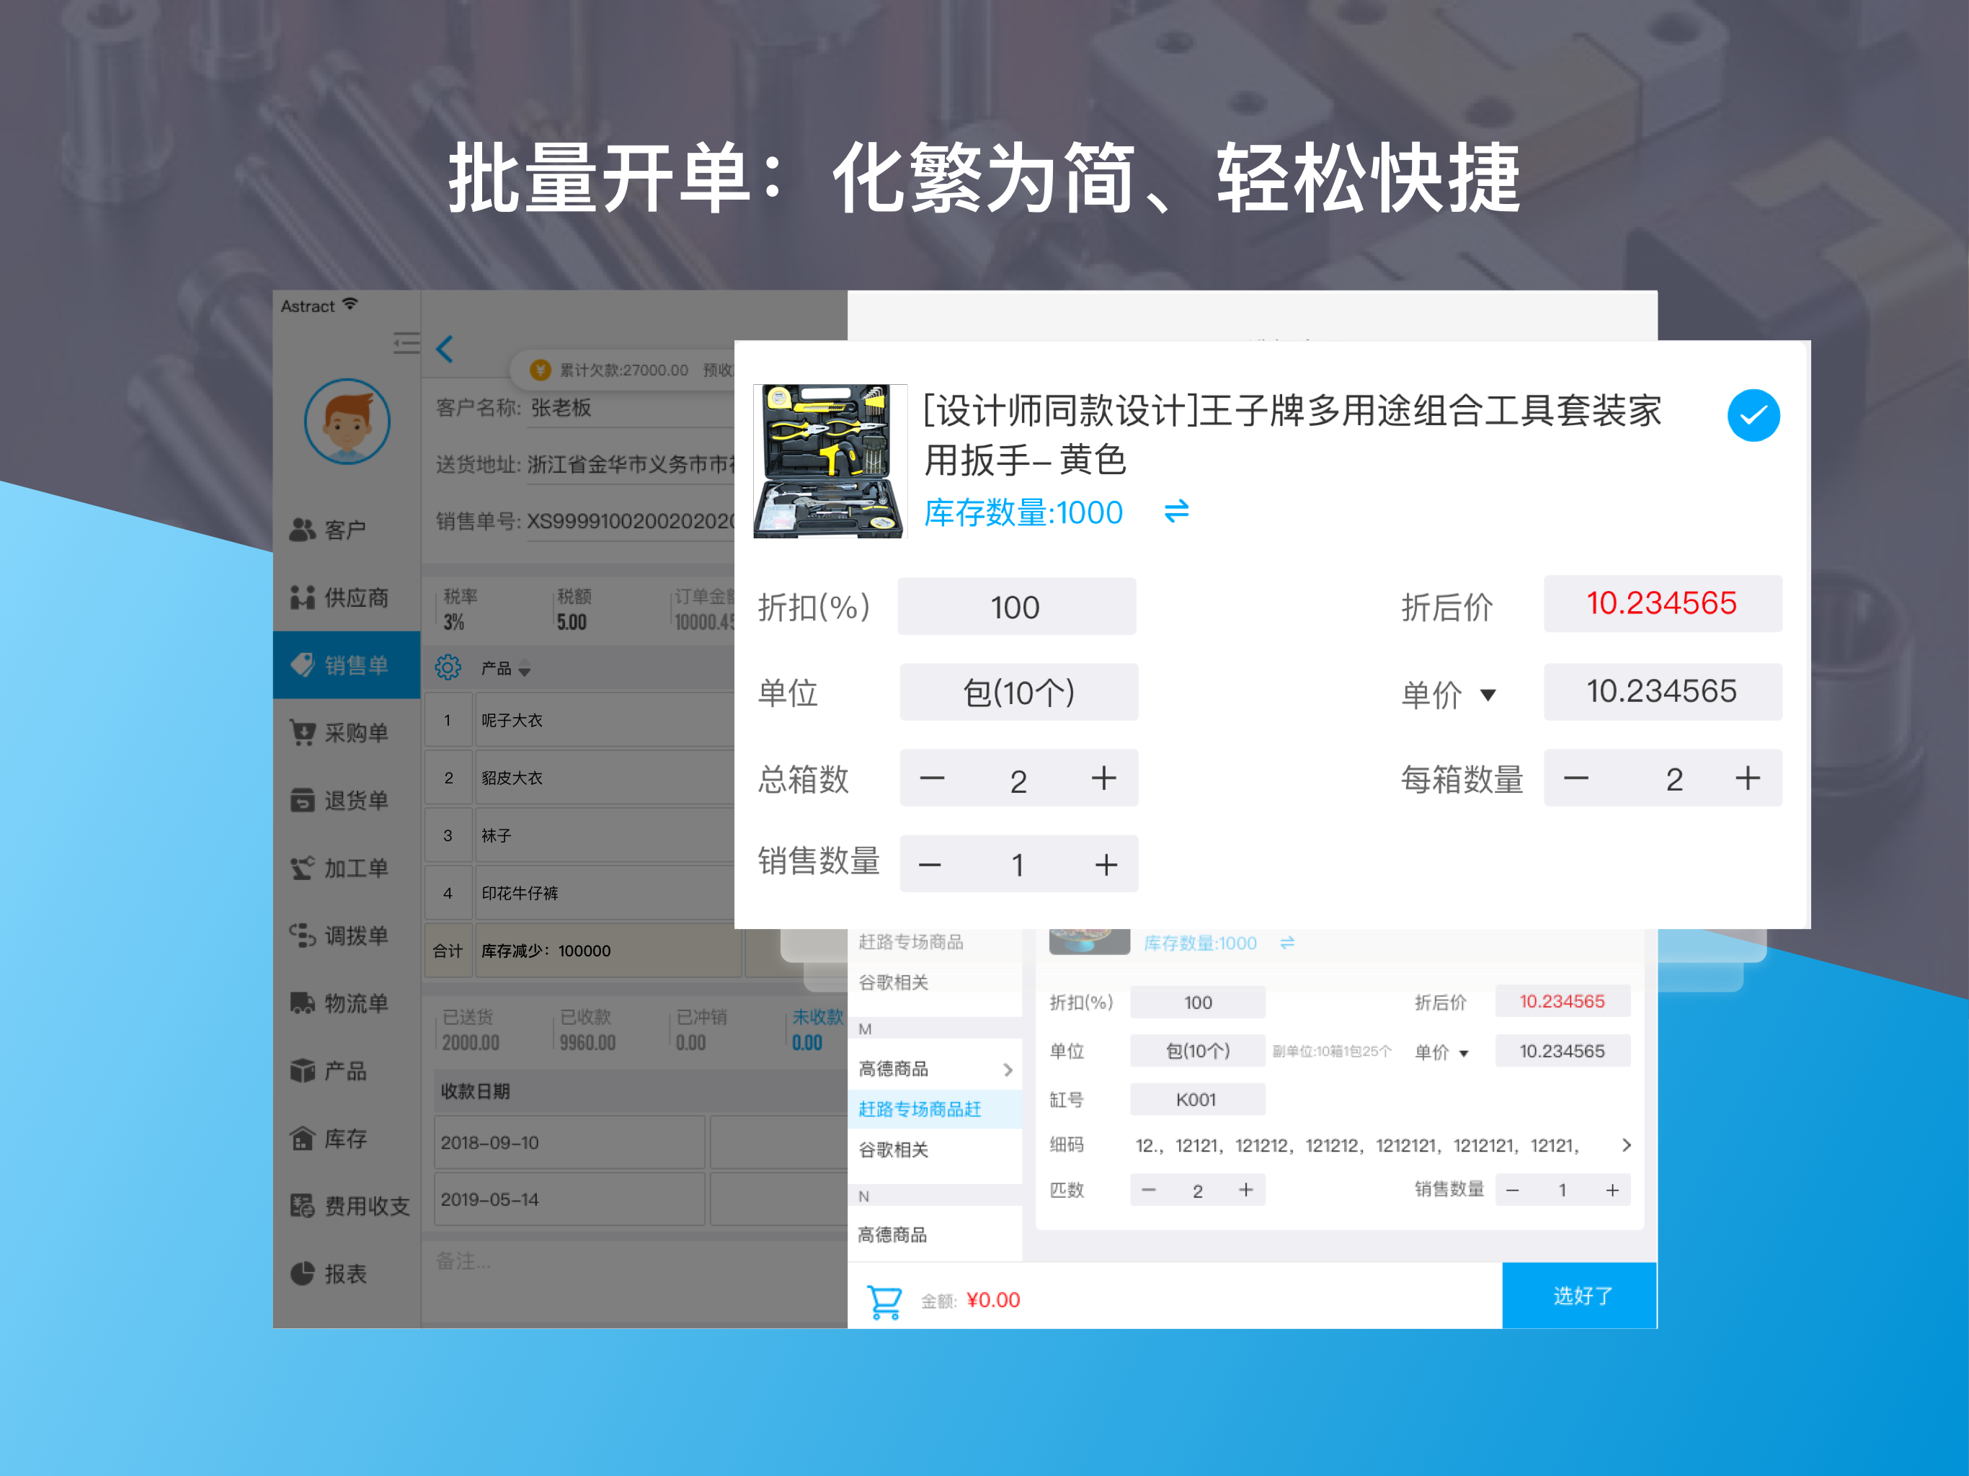Click the minus icon for 每箱数量
Viewport: 1969px width, 1476px height.
(1575, 779)
